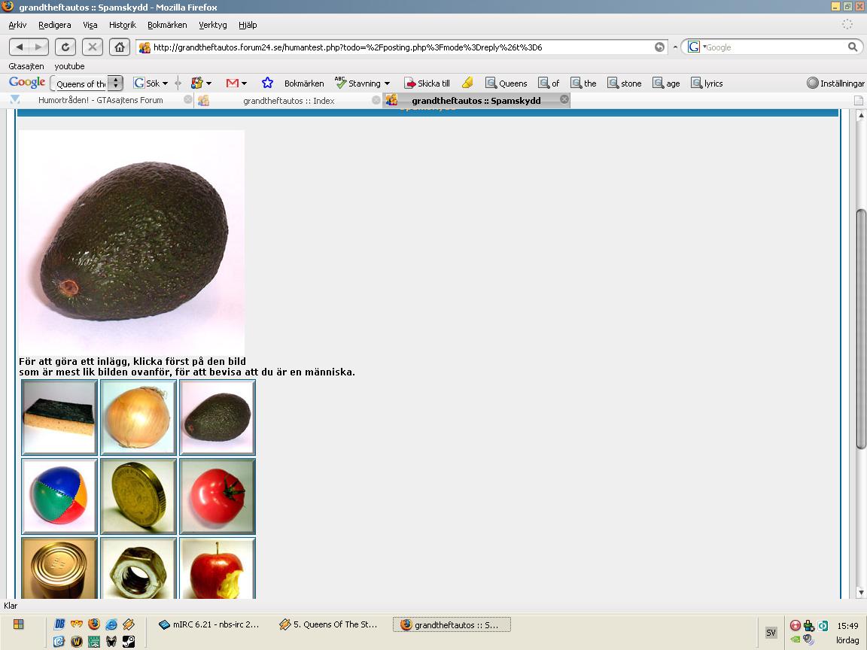Open the Gtasajten bookmark link
Image resolution: width=867 pixels, height=650 pixels.
(26, 66)
